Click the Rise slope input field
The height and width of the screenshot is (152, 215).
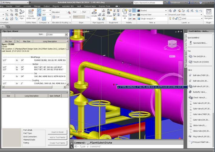tap(76, 12)
